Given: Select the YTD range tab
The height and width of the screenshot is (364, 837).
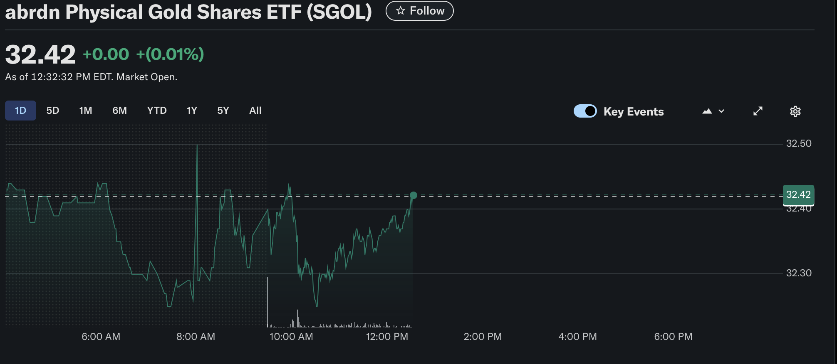Looking at the screenshot, I should click(157, 111).
